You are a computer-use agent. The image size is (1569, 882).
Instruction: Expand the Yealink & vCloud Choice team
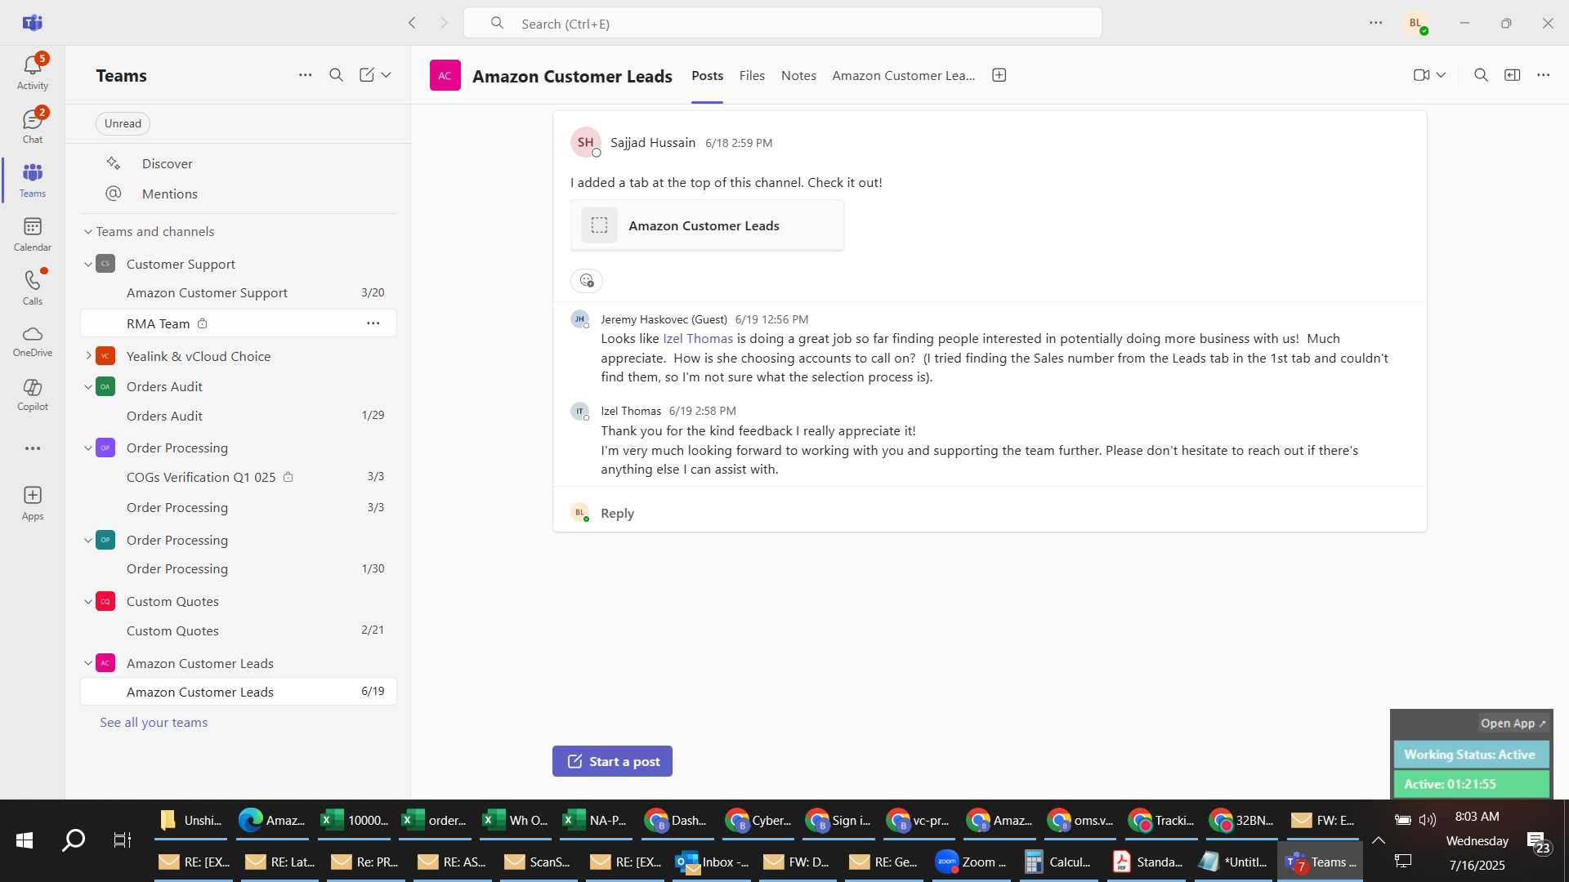[88, 356]
